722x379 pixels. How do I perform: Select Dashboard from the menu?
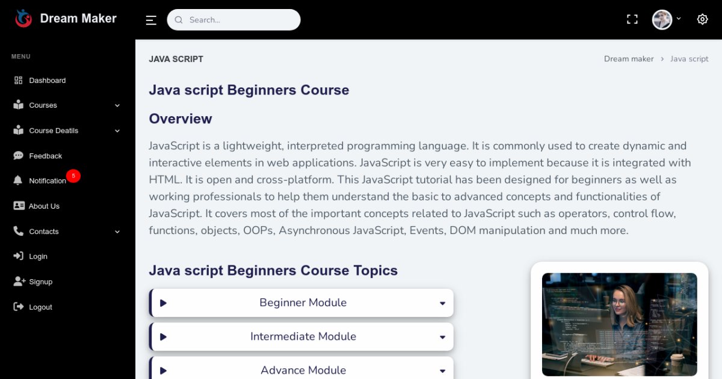48,80
